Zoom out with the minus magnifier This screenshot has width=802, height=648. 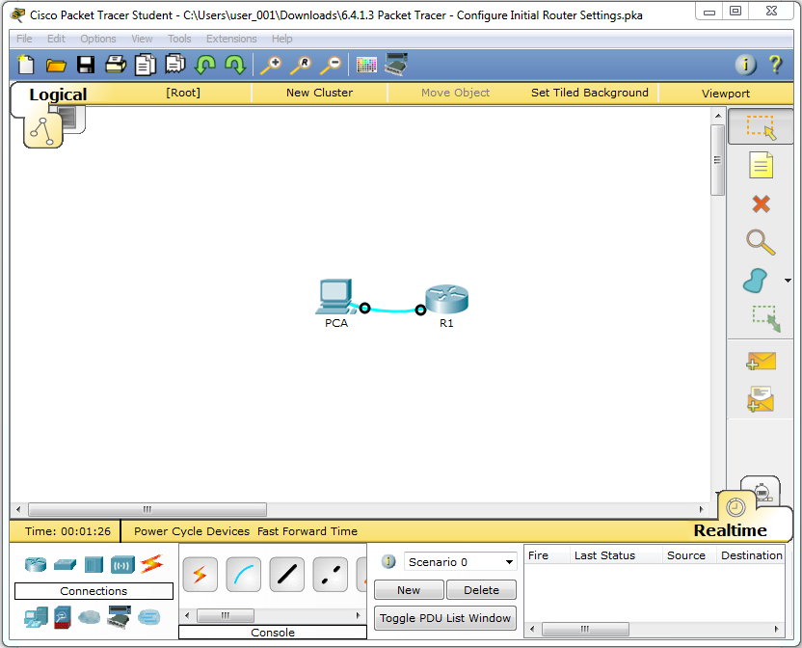(x=331, y=65)
